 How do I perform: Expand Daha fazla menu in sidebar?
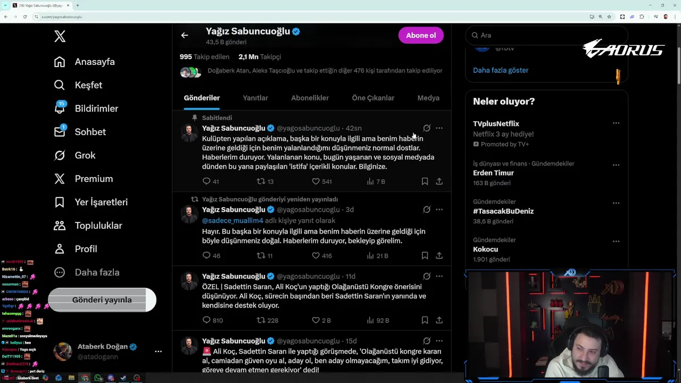(87, 272)
